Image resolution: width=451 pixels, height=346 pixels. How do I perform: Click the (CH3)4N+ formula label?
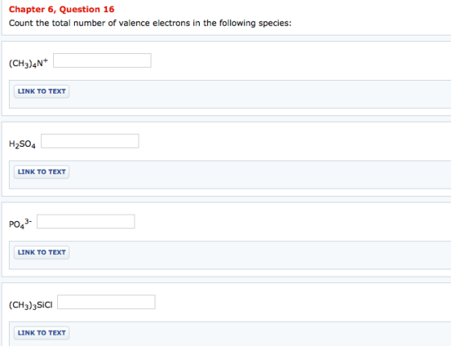point(28,63)
